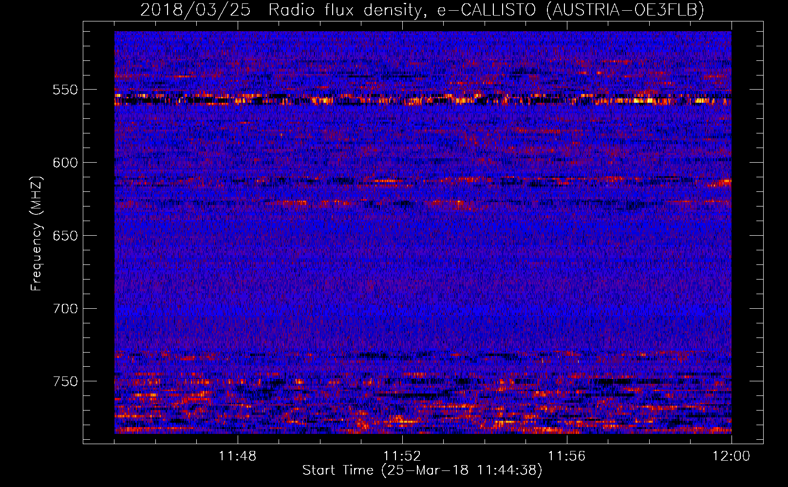Click the 11:52 time tick label
This screenshot has width=788, height=487.
(x=402, y=456)
